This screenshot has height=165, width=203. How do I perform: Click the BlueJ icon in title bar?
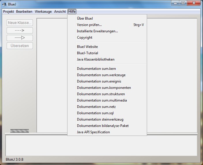[x=4, y=3]
